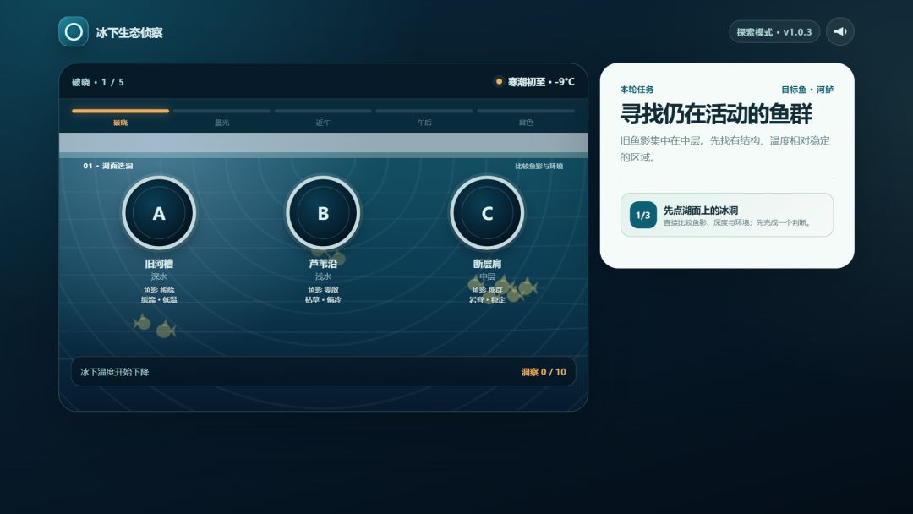Click the 破晓 · 1 / 5 round counter
Viewport: 913px width, 514px height.
(x=98, y=82)
